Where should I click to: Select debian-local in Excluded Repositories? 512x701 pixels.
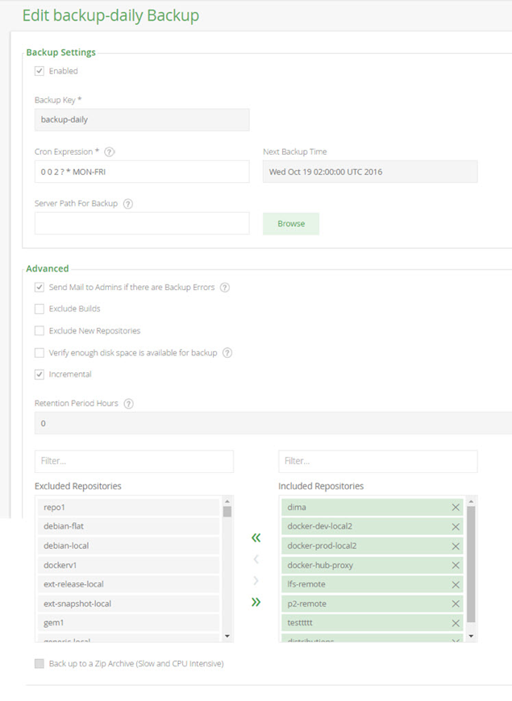coord(128,545)
